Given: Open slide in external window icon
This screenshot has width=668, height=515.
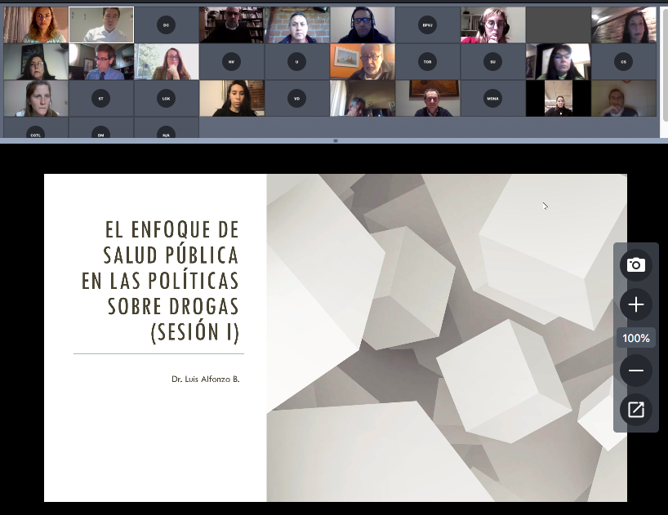Looking at the screenshot, I should (635, 410).
